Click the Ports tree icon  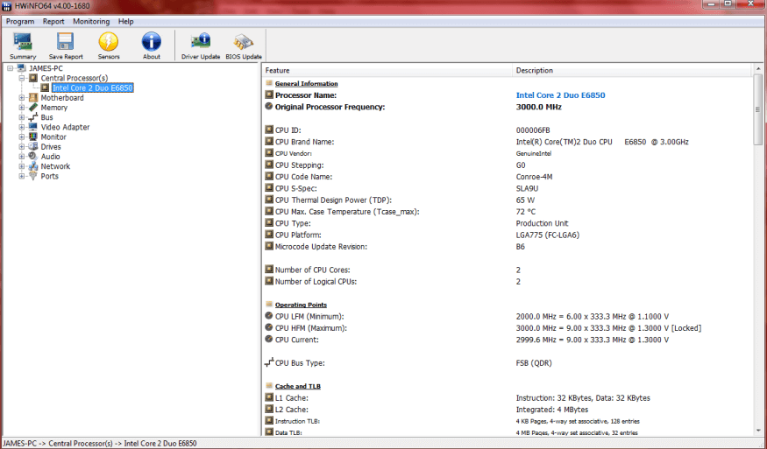click(x=32, y=176)
